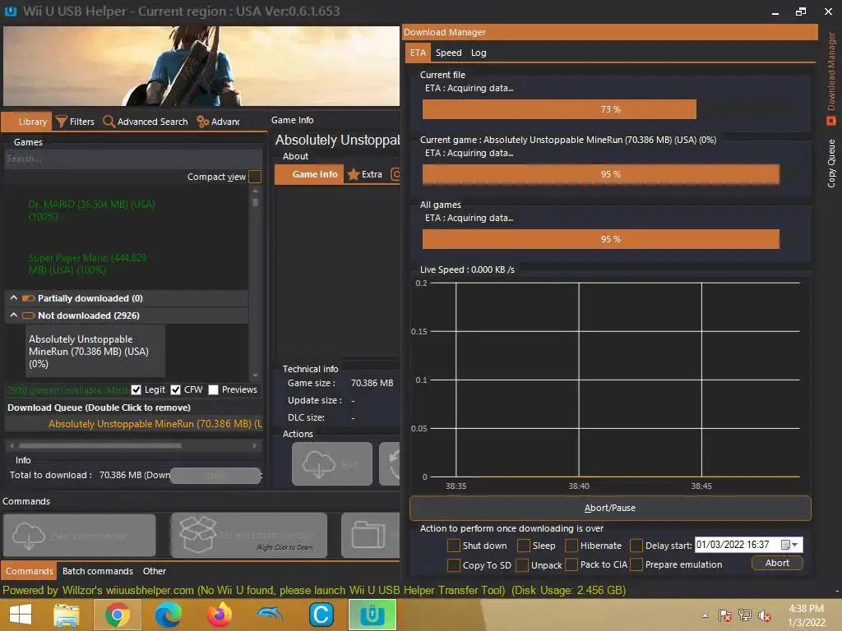Uncheck the Legit checkbox
The height and width of the screenshot is (631, 842).
coord(136,390)
